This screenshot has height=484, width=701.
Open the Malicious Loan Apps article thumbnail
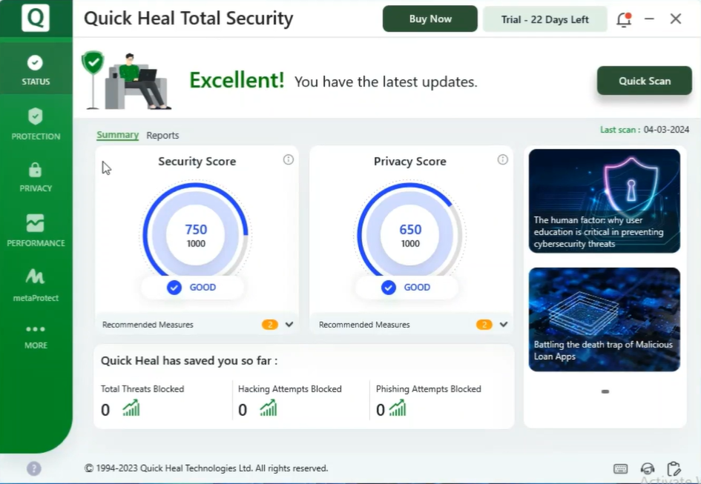coord(604,319)
